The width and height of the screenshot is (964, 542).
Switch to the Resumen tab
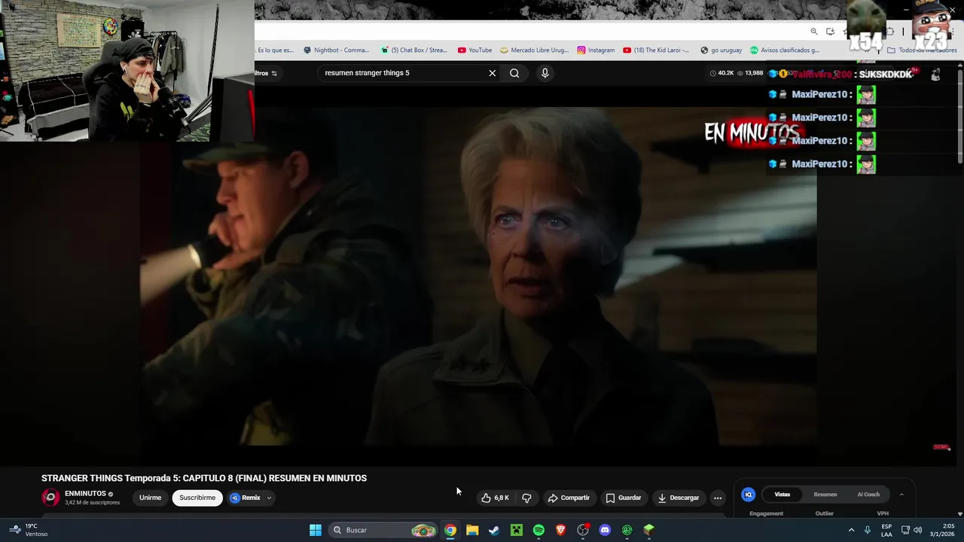(x=825, y=495)
